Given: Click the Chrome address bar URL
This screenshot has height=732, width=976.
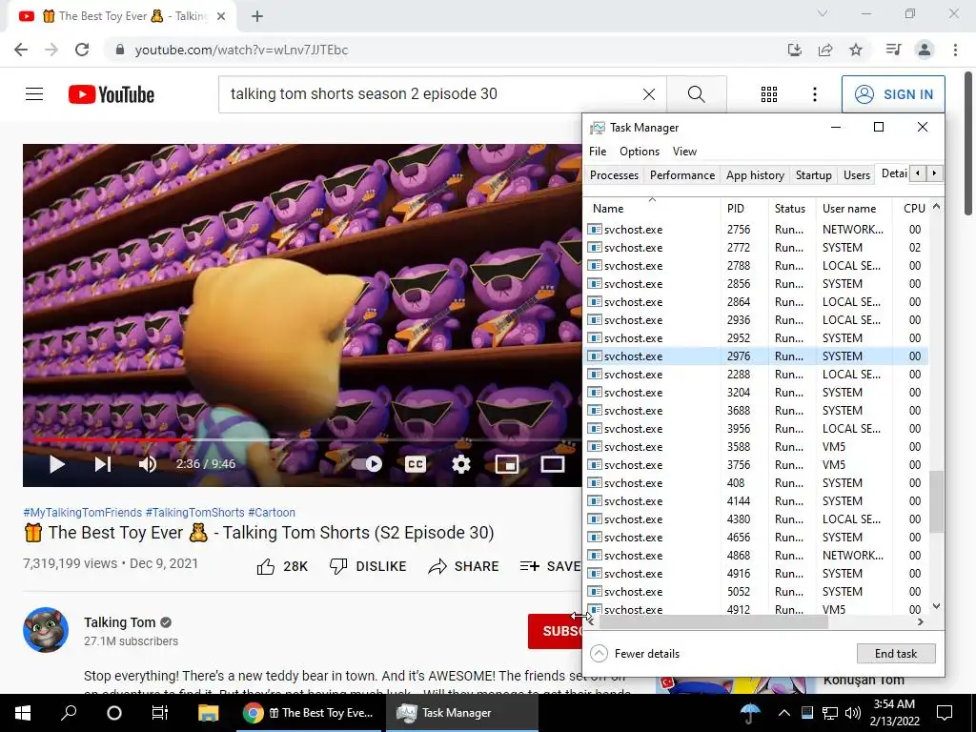Looking at the screenshot, I should [241, 50].
